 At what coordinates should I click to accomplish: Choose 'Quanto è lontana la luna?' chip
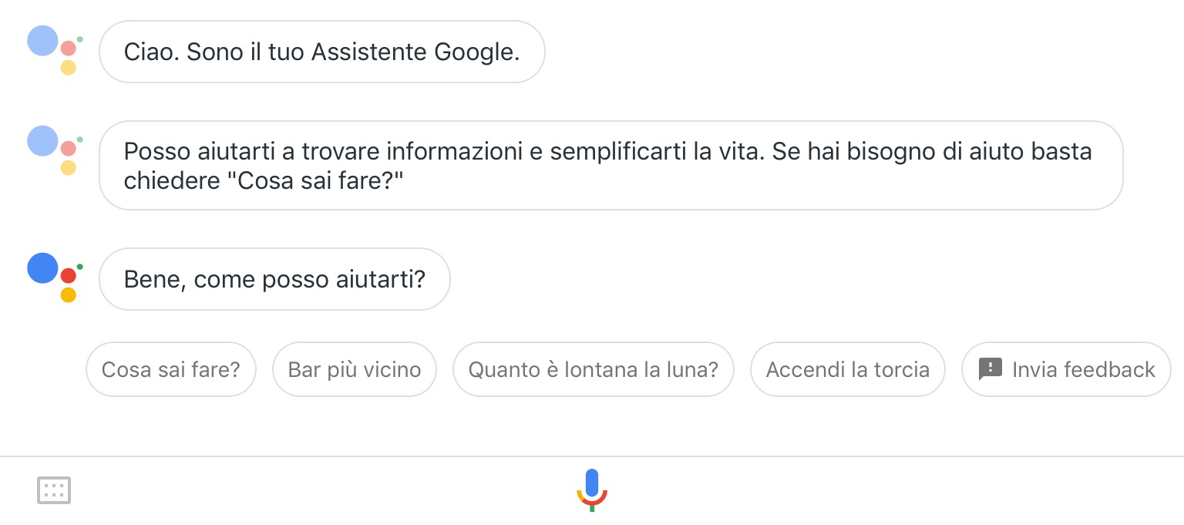click(593, 369)
